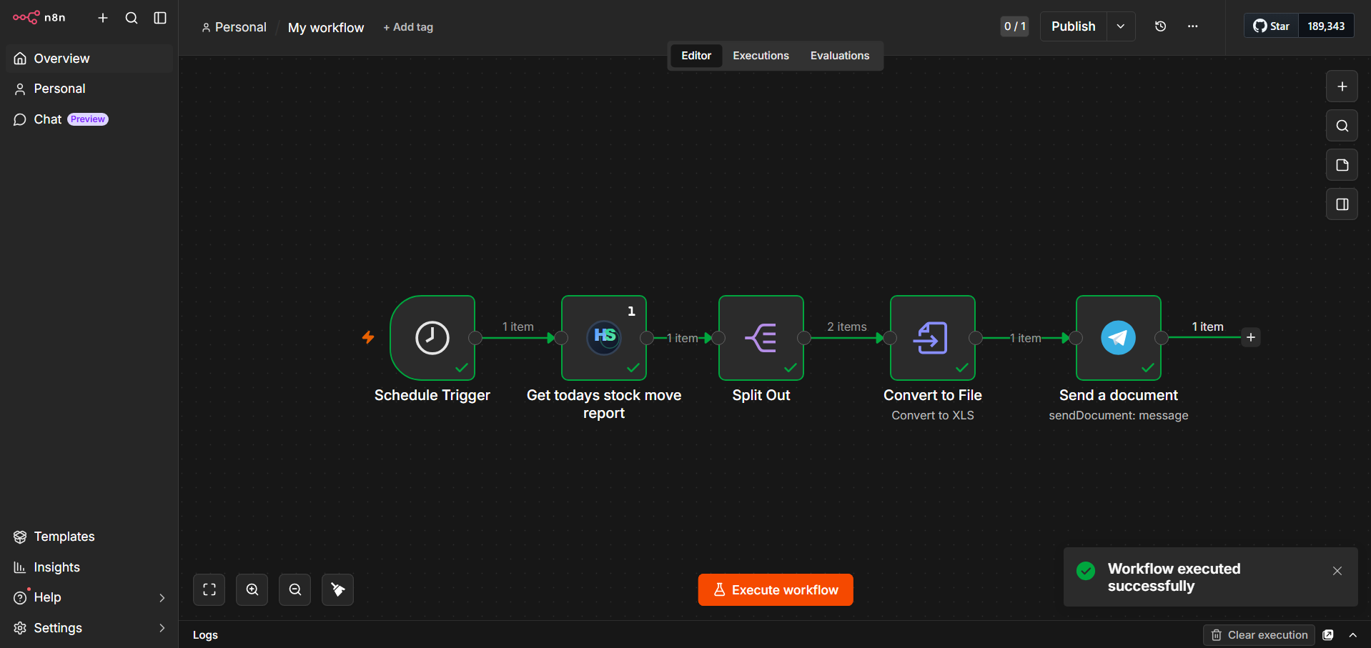
Task: Expand the Settings menu
Action: [89, 628]
